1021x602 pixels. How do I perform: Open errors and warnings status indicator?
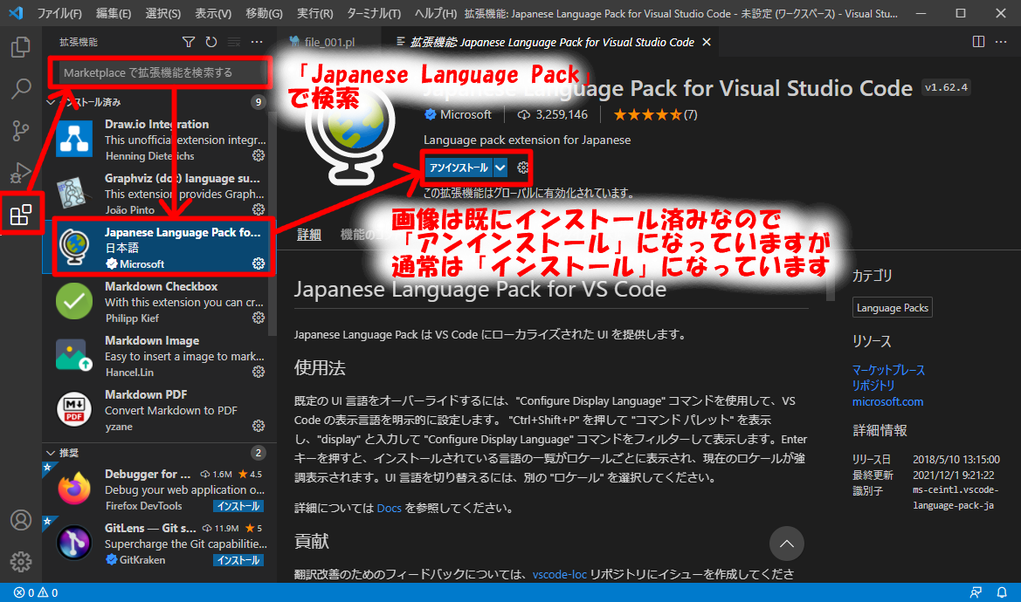(36, 592)
